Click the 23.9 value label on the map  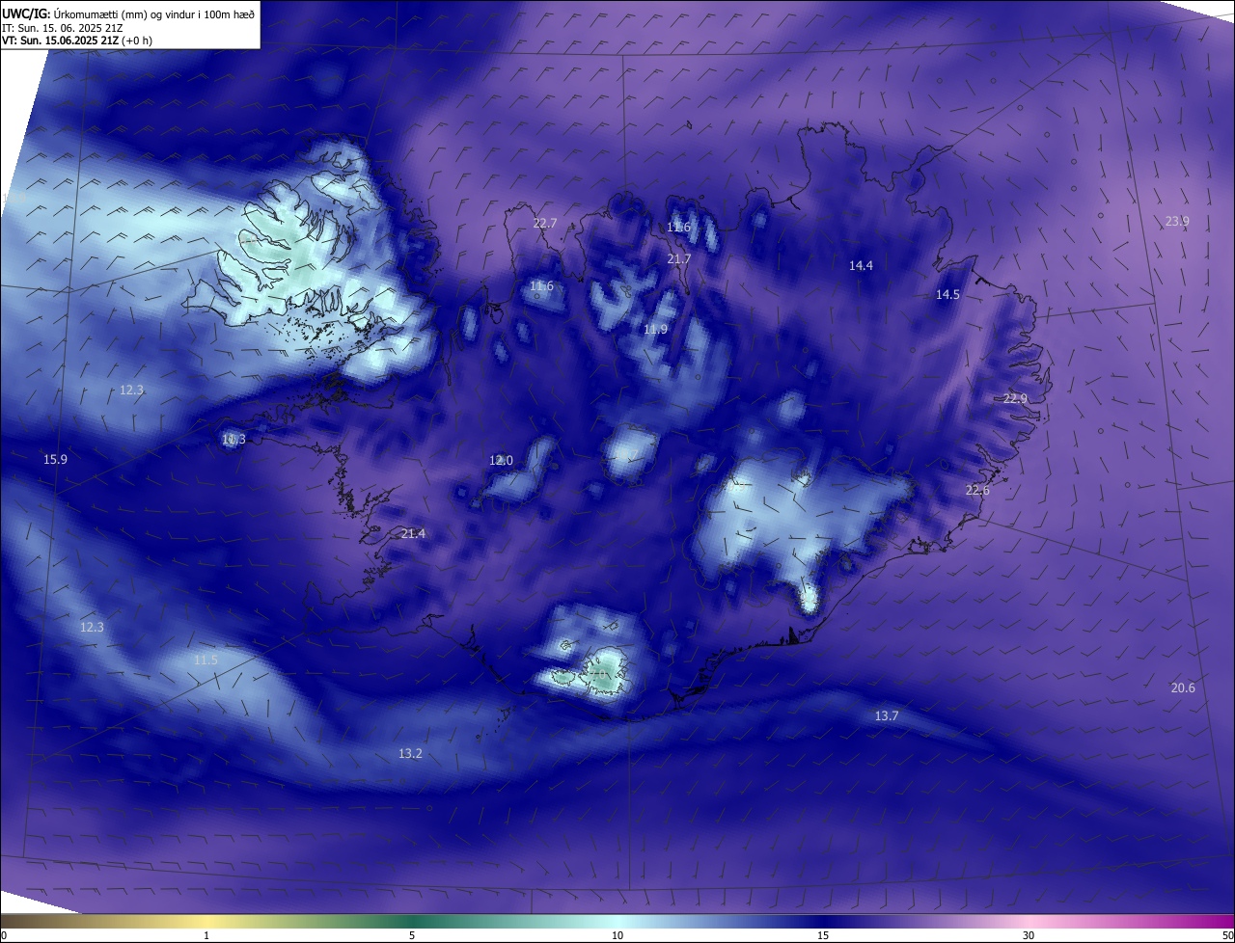[1177, 221]
